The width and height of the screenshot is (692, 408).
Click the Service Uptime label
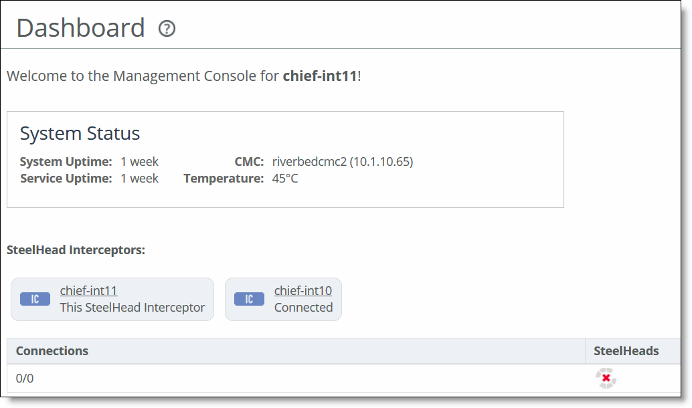(x=66, y=178)
